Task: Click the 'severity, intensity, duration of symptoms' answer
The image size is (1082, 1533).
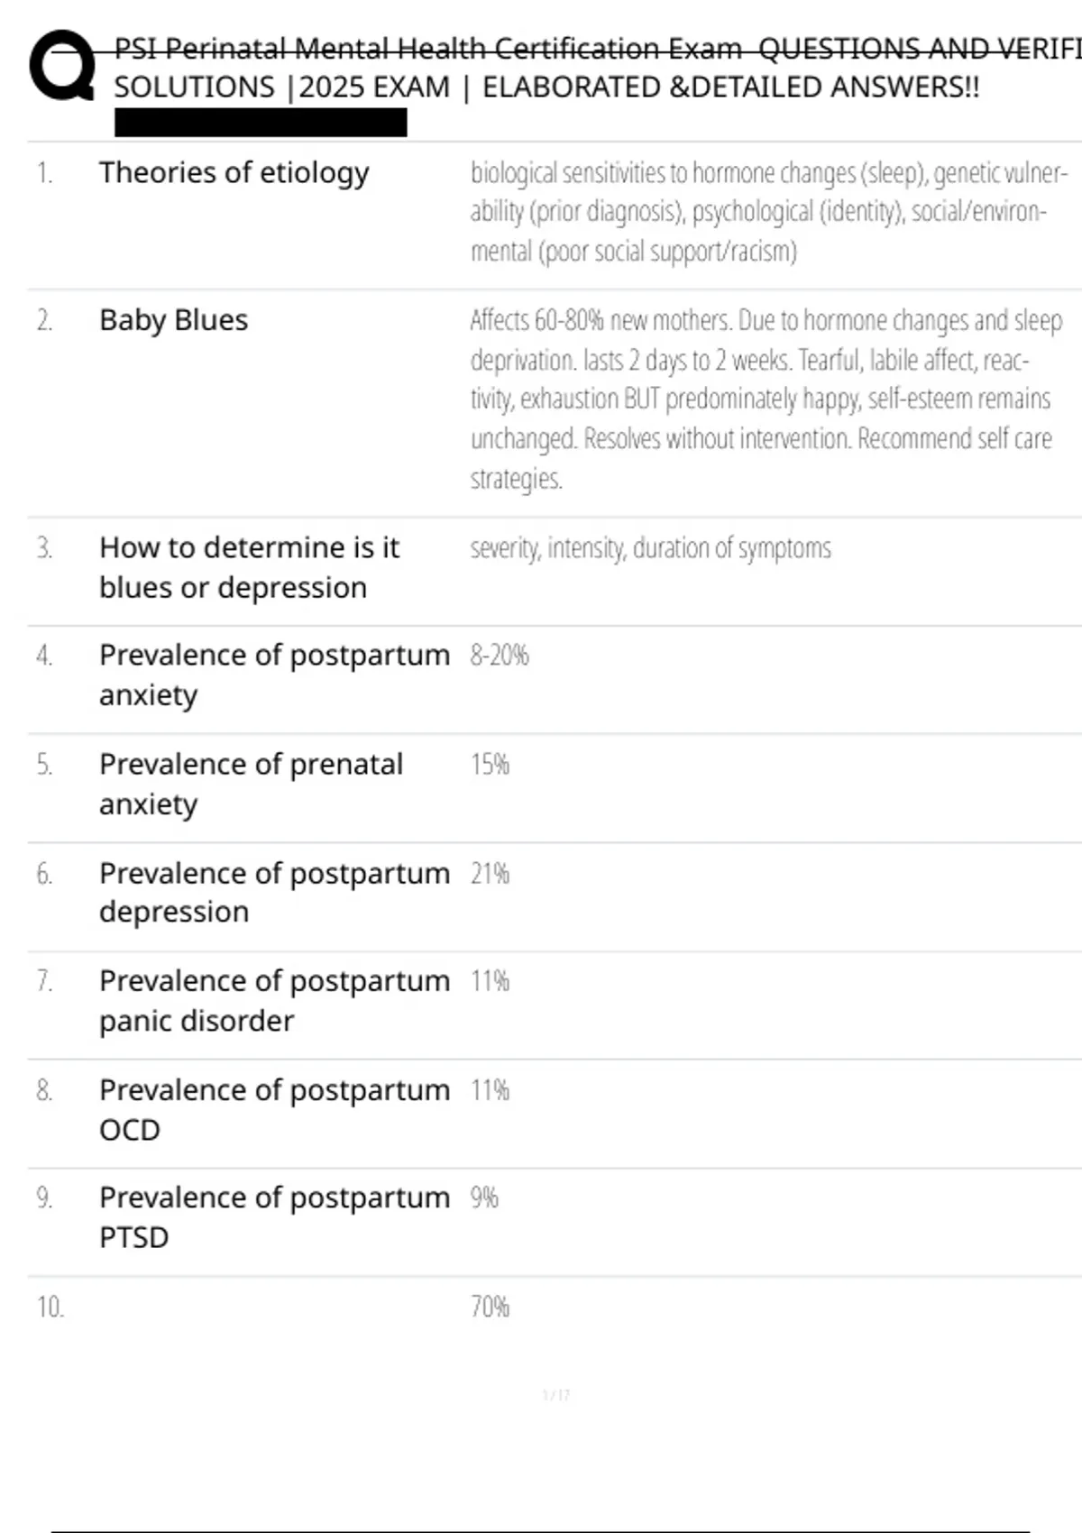Action: (x=650, y=548)
